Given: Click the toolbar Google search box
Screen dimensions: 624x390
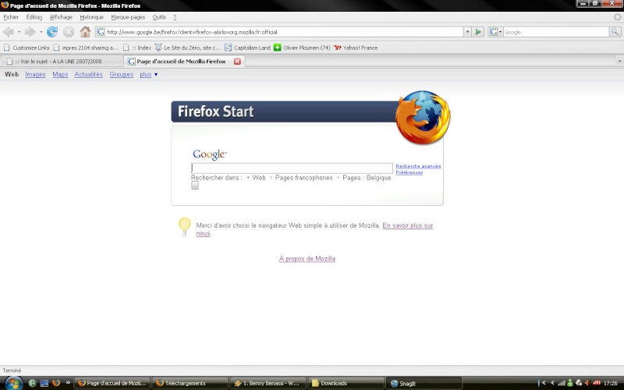Looking at the screenshot, I should click(555, 32).
